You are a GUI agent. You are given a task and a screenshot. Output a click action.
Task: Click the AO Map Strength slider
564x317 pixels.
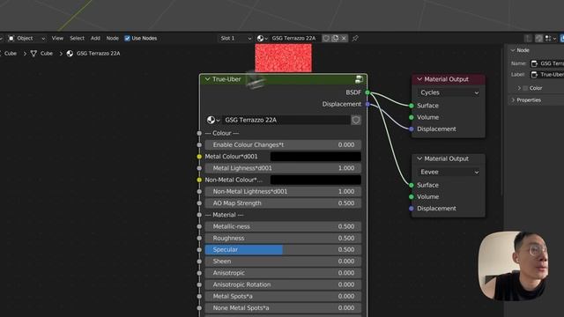click(x=283, y=203)
